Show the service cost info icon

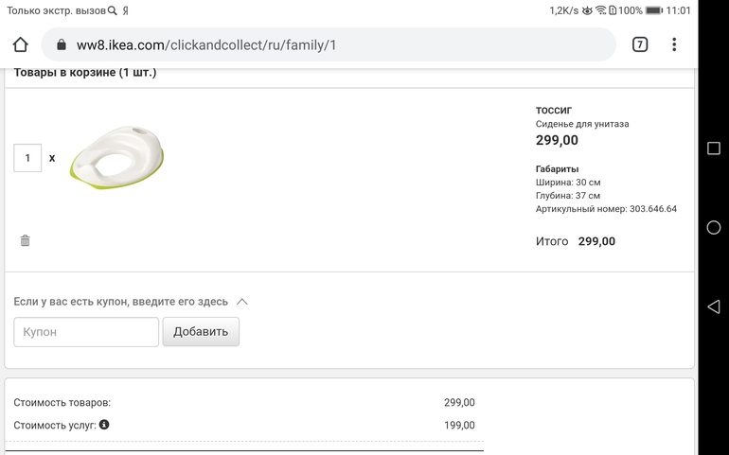[104, 425]
